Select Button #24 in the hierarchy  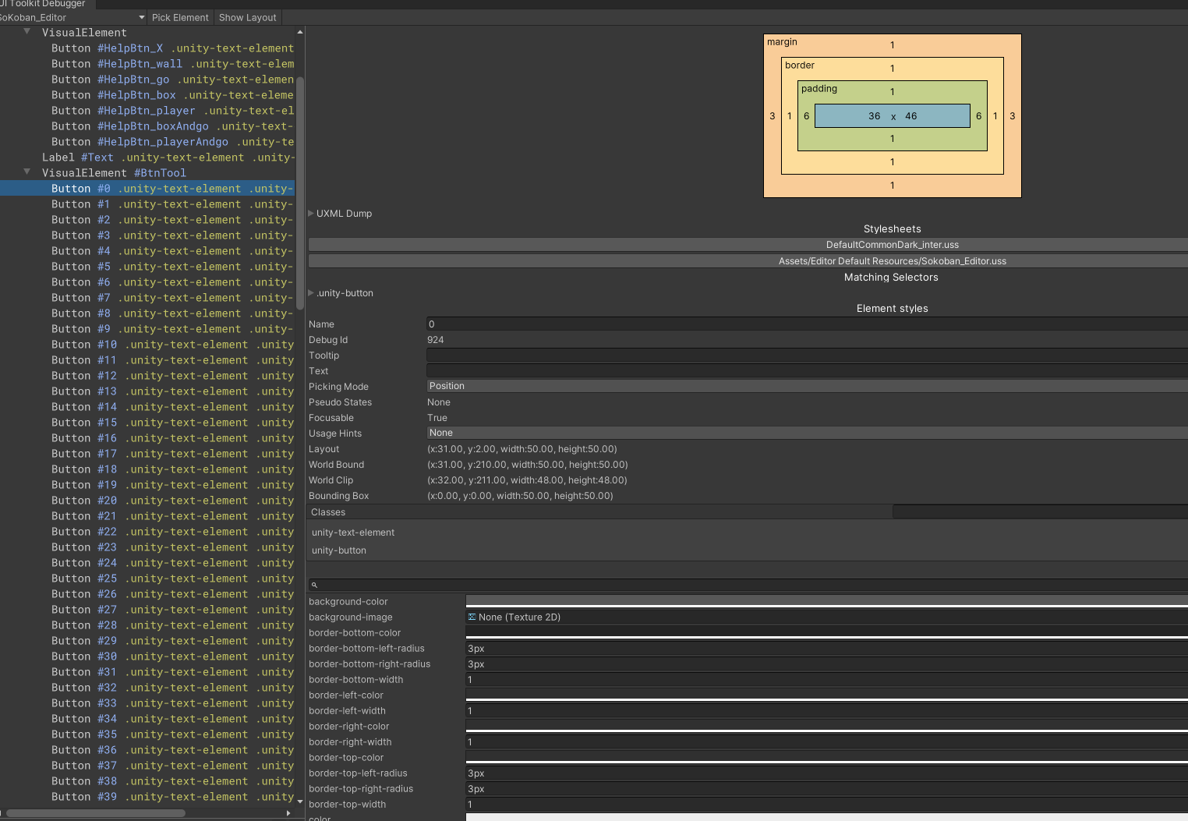(147, 563)
